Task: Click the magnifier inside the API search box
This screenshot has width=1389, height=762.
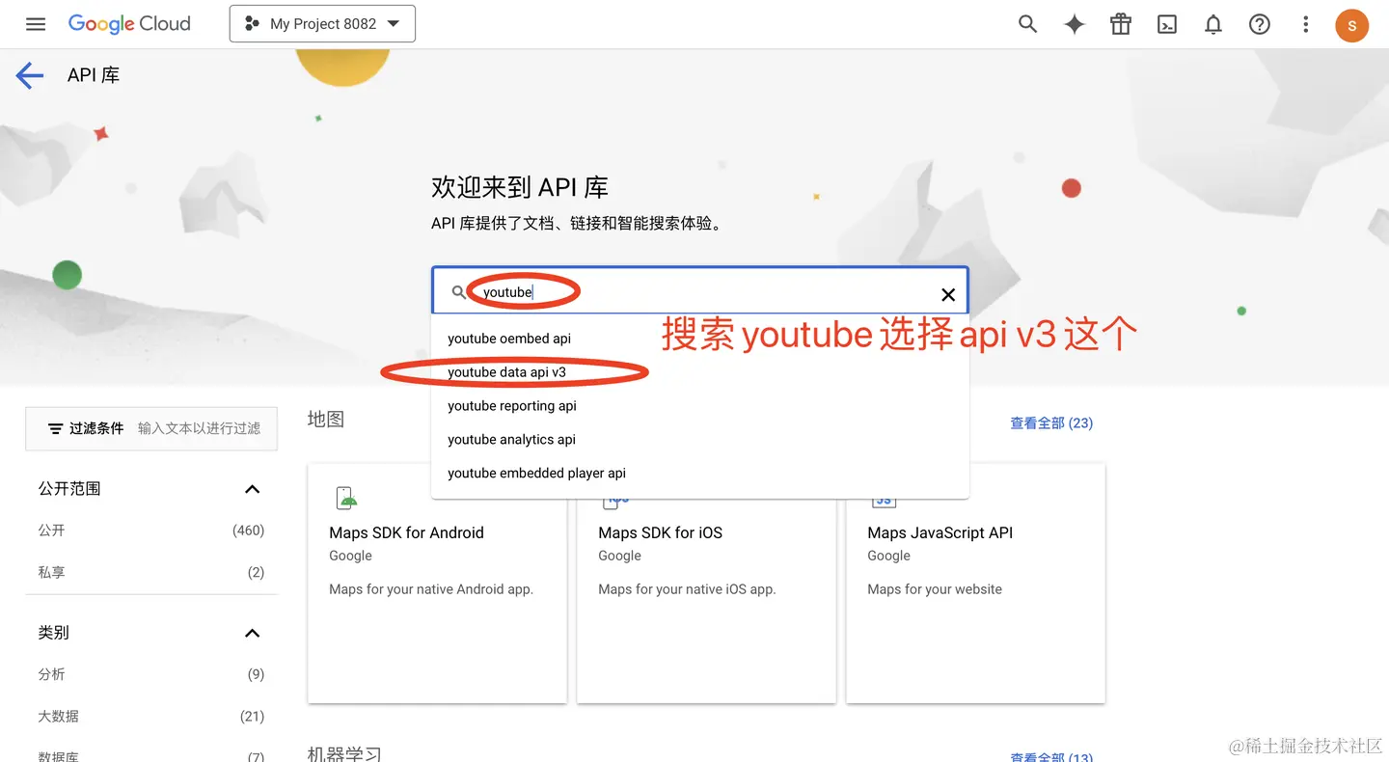Action: pyautogui.click(x=458, y=291)
